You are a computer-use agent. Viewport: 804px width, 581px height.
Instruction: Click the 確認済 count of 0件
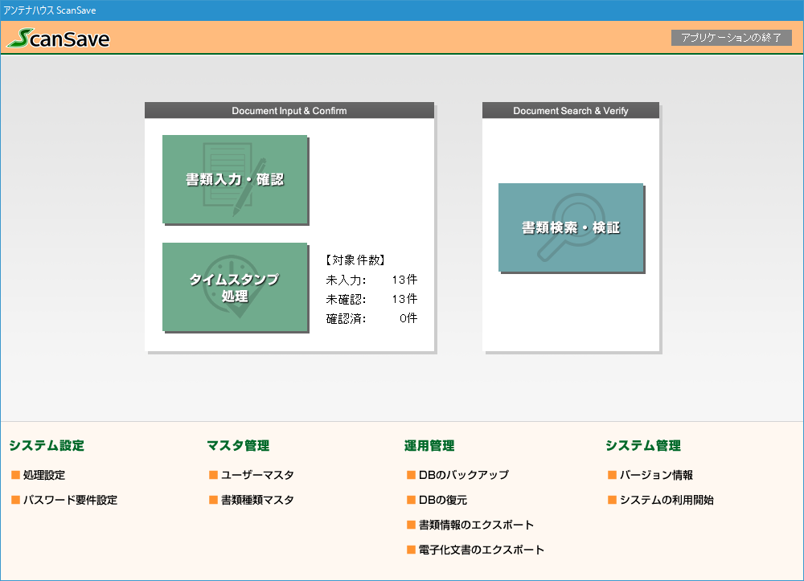[408, 319]
